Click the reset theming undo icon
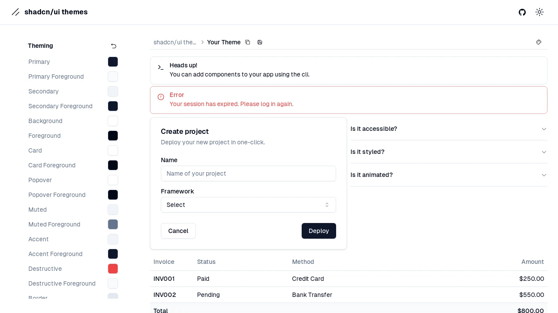Image resolution: width=558 pixels, height=313 pixels. [114, 46]
